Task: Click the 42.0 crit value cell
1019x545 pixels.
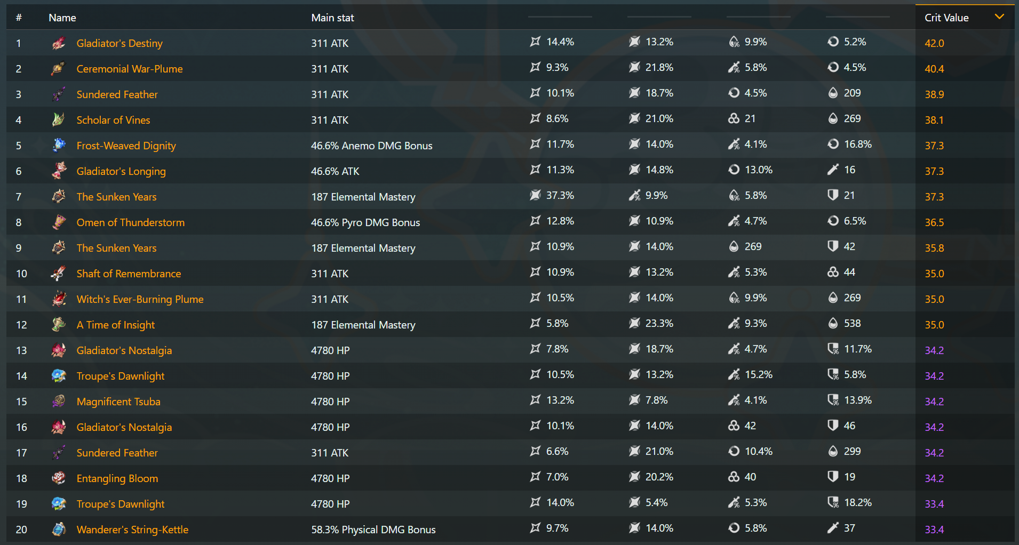Action: click(934, 43)
